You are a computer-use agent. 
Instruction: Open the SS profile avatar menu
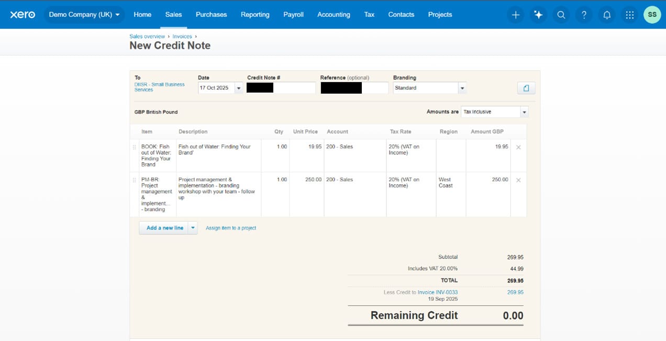click(x=652, y=15)
